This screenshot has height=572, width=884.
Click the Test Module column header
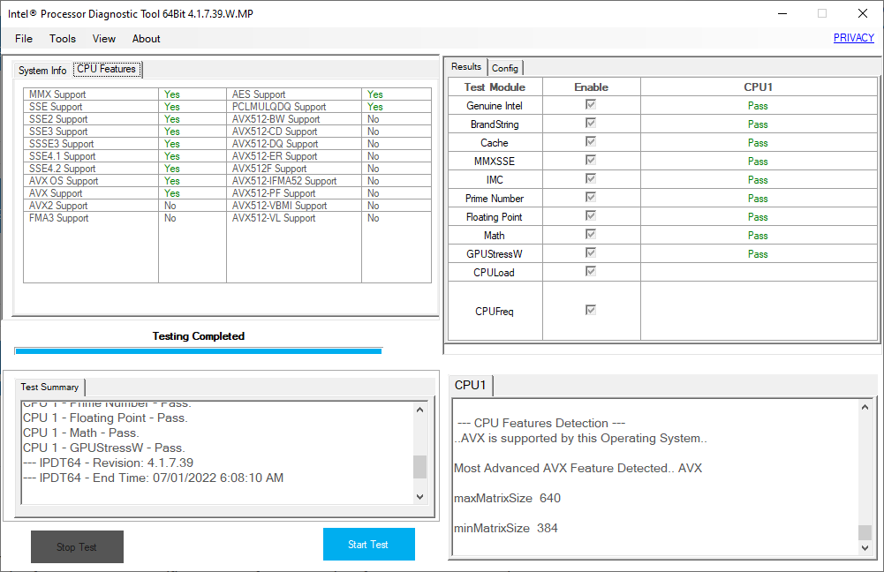coord(495,87)
